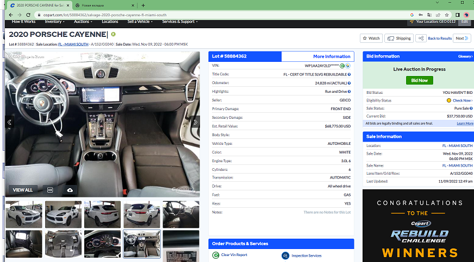This screenshot has width=474, height=262.
Task: Click the address bar URL
Action: point(104,15)
